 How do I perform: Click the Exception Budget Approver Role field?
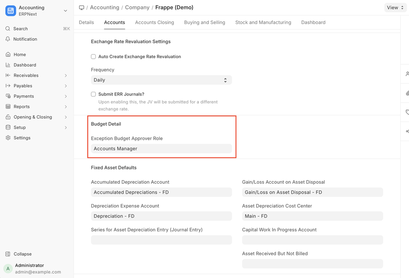pos(161,149)
